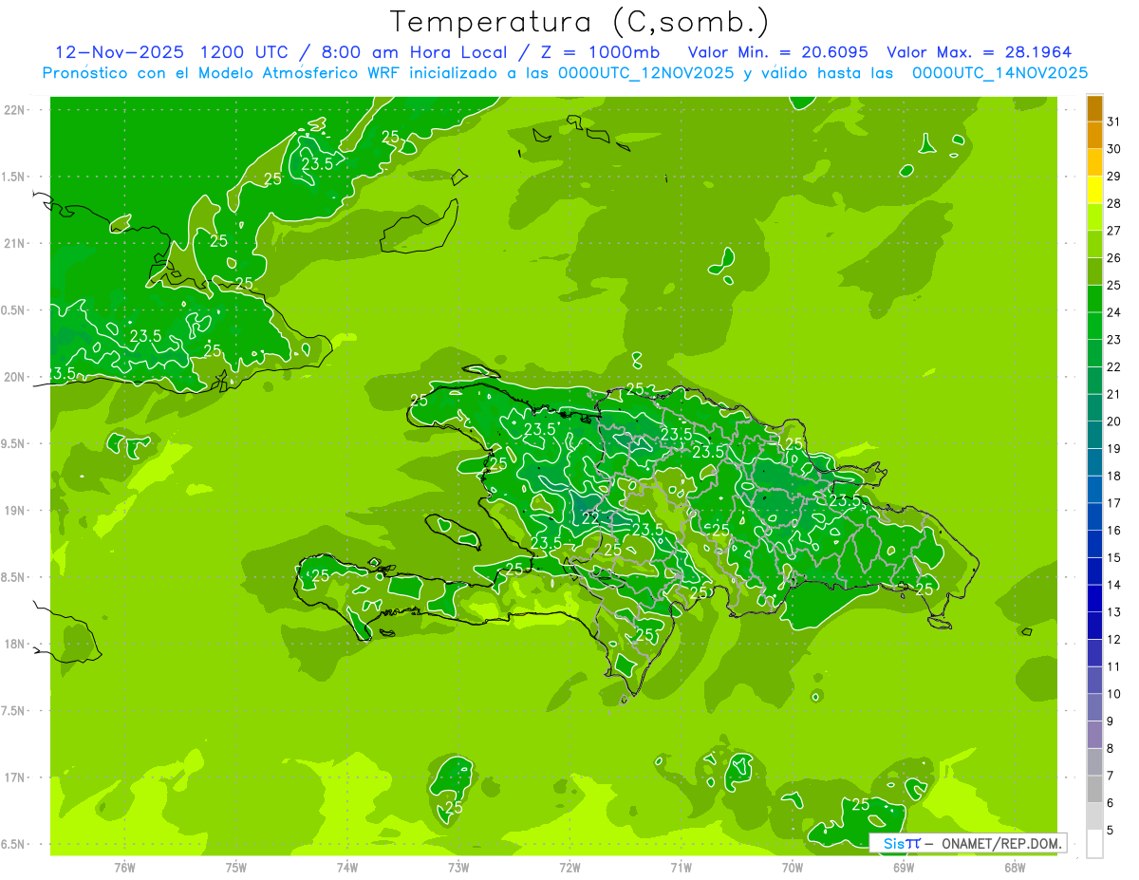Select the "Valor Max. = 28.1964" text

980,52
